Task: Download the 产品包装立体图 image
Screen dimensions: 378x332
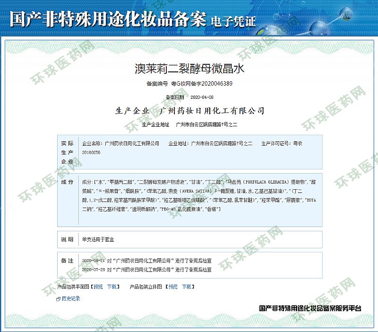Action: coord(187,287)
